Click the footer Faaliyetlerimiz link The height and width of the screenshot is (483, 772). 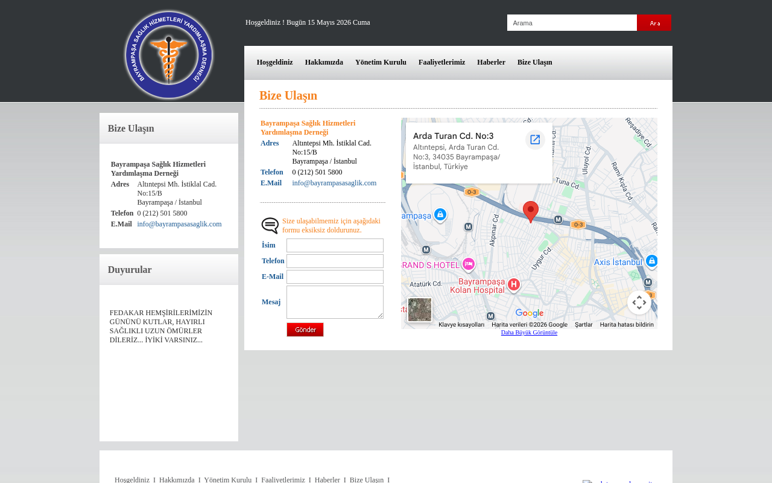[x=283, y=479]
